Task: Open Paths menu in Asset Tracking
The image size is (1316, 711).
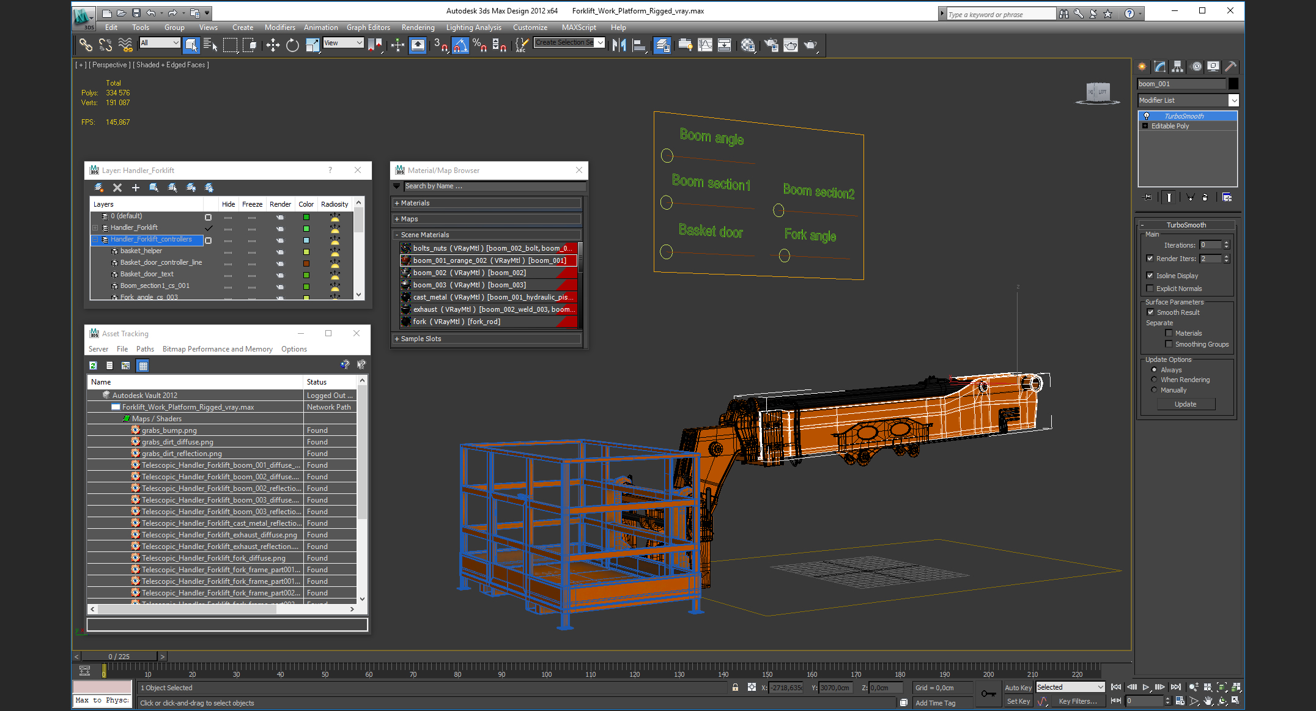Action: click(x=145, y=349)
